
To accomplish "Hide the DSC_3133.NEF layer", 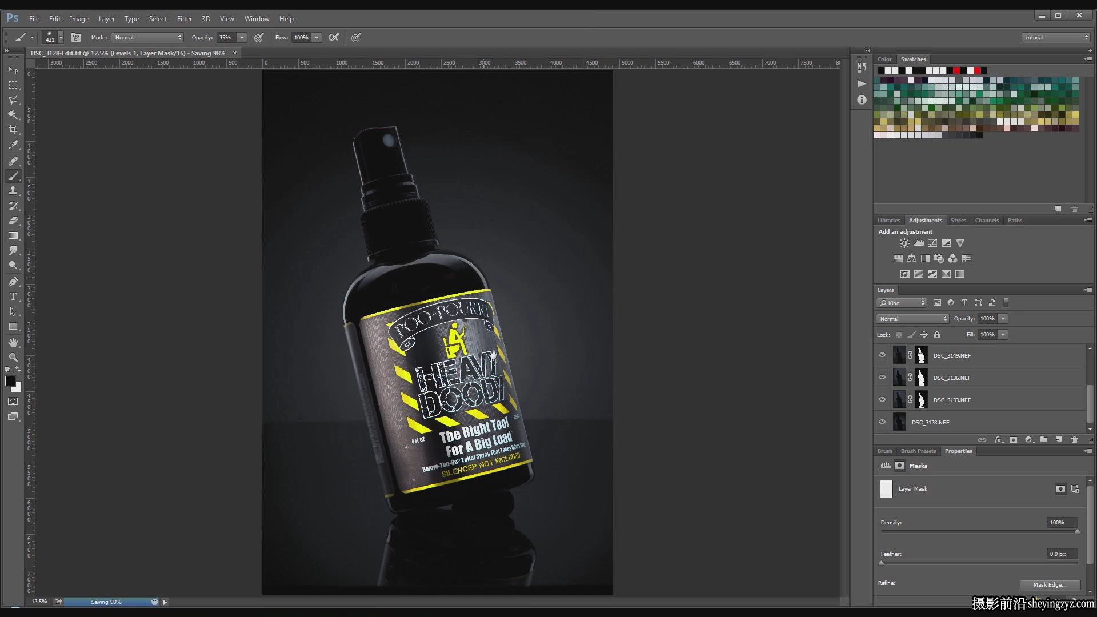I will [882, 400].
